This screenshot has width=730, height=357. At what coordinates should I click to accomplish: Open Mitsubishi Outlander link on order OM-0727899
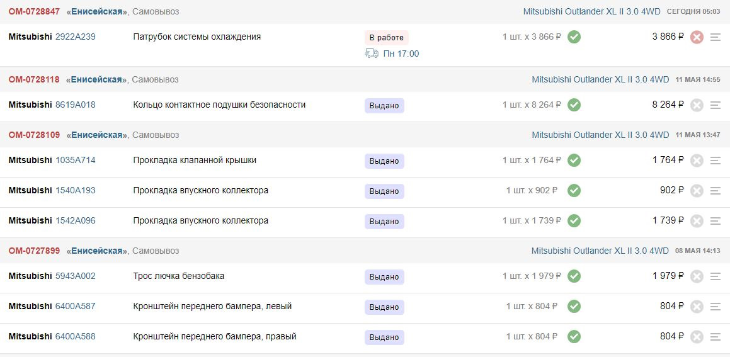pos(600,251)
